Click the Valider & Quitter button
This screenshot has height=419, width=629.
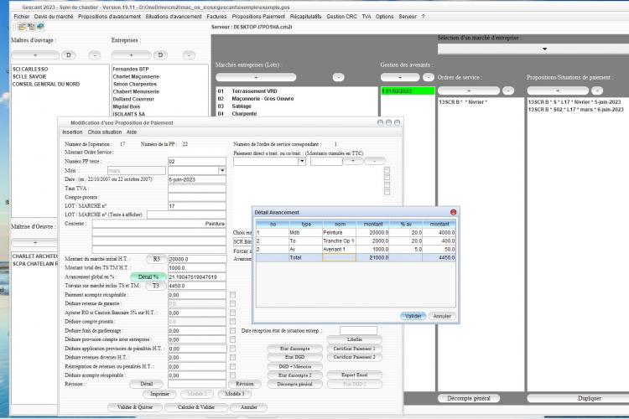click(x=135, y=407)
